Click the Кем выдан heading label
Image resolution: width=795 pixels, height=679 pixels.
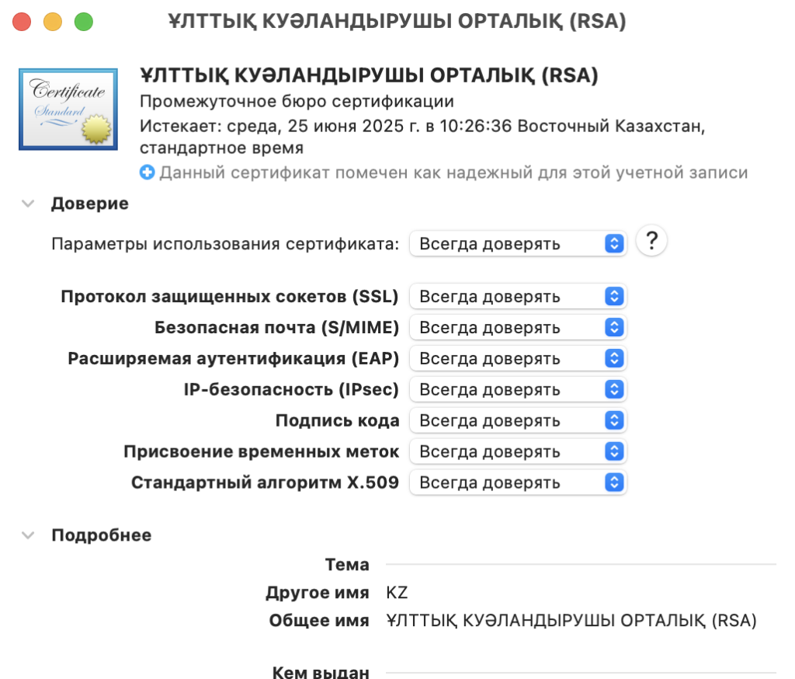click(321, 672)
